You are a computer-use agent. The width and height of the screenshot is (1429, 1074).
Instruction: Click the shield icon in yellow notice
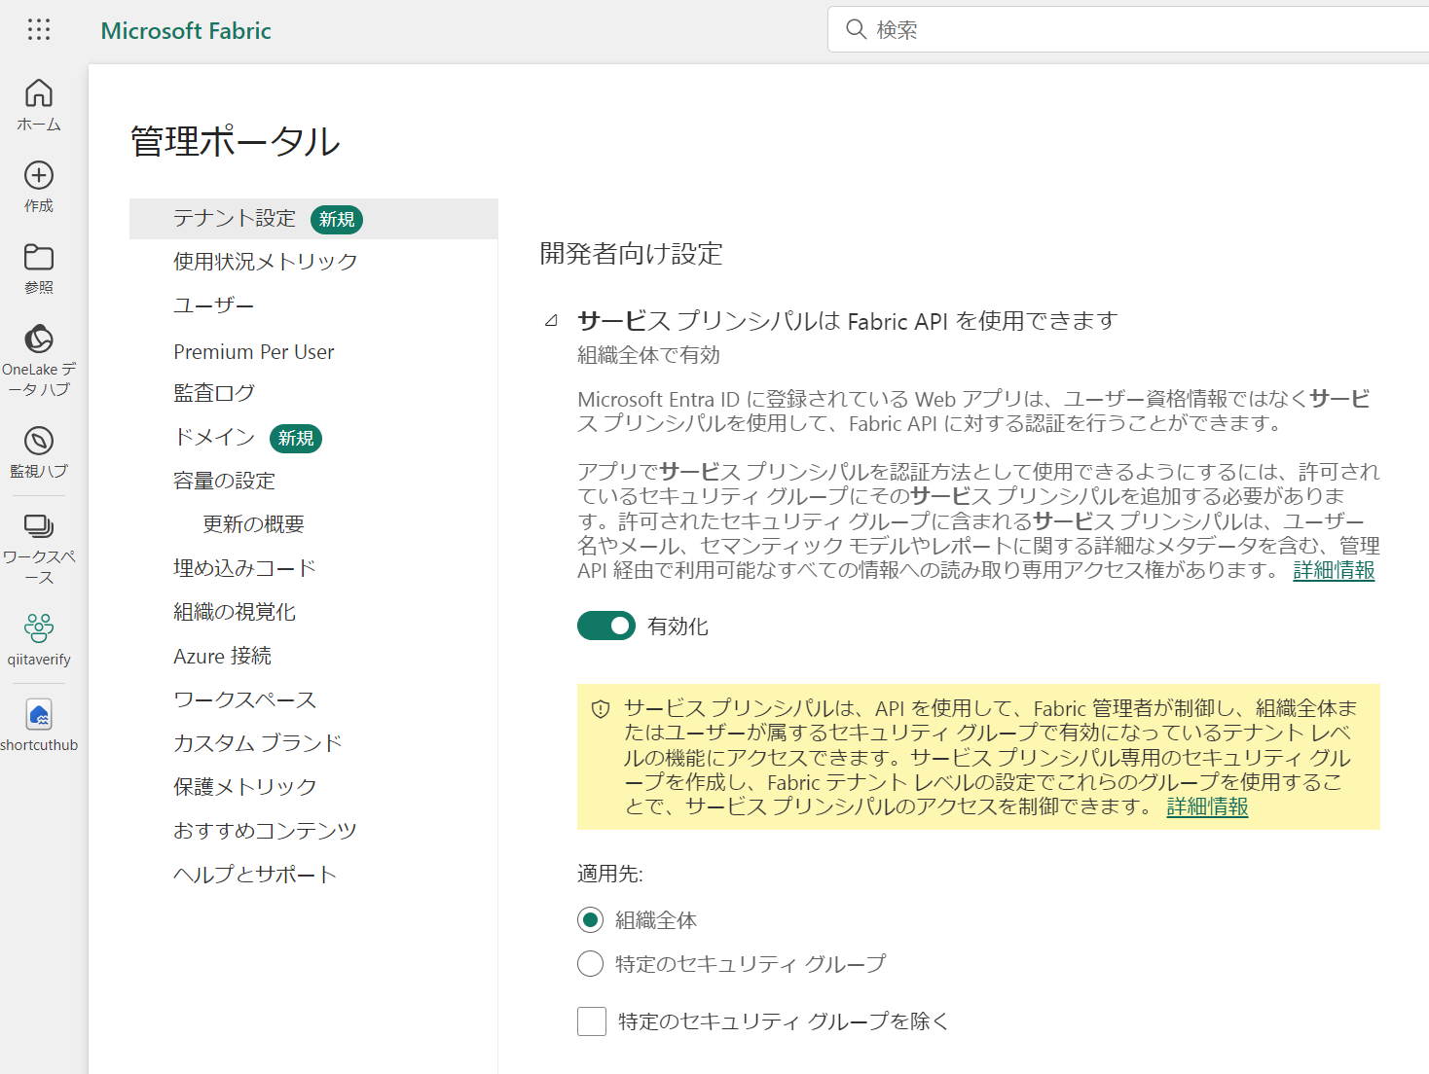(601, 709)
